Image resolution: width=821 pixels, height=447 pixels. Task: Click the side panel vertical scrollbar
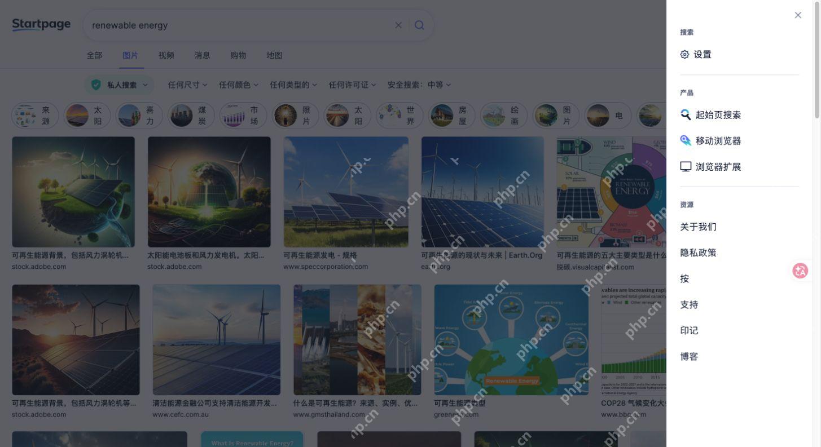pos(817,60)
